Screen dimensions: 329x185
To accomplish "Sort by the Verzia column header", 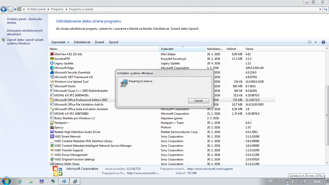I will pyautogui.click(x=260, y=49).
